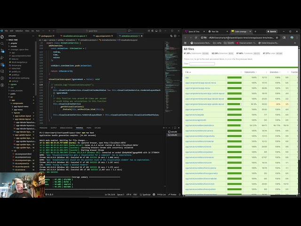This screenshot has width=301, height=226.
Task: Click the activity bar icon second below Extensions
Action: (x=2, y=78)
